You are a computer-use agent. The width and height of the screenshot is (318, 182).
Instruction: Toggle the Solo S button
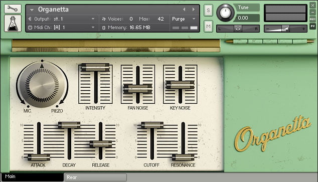[x=208, y=10]
